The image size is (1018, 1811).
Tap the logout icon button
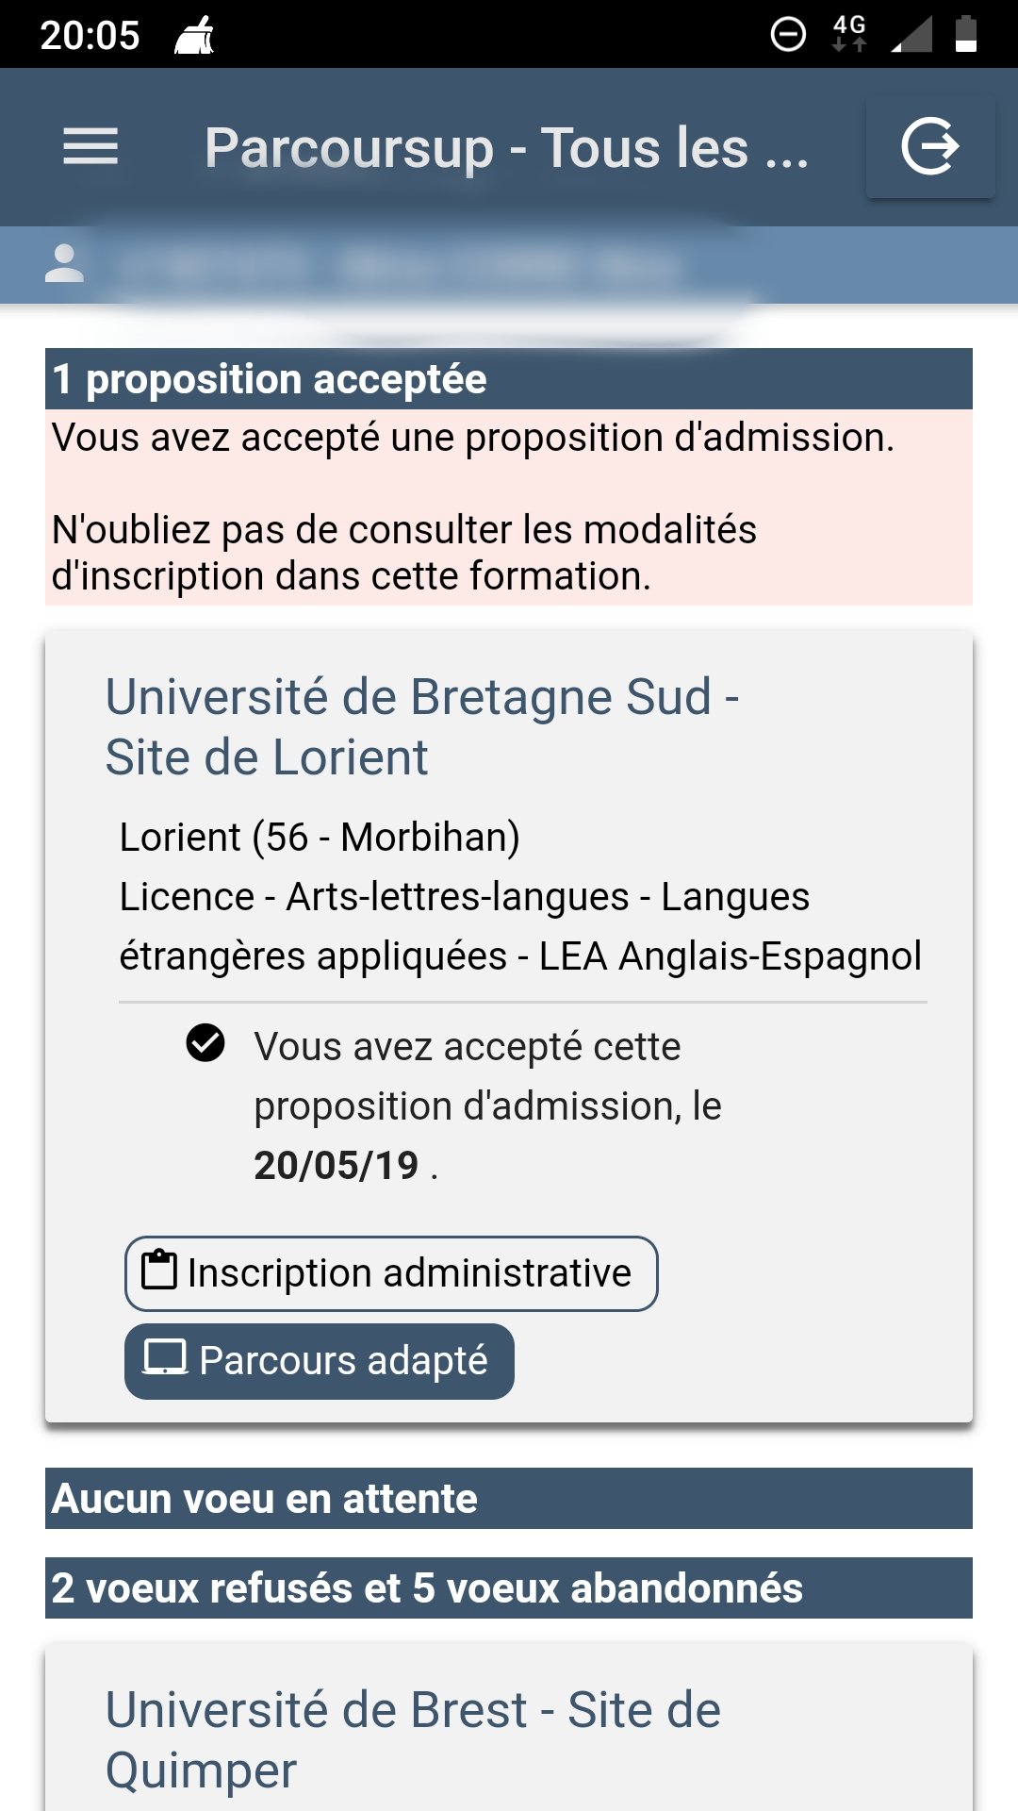point(930,147)
